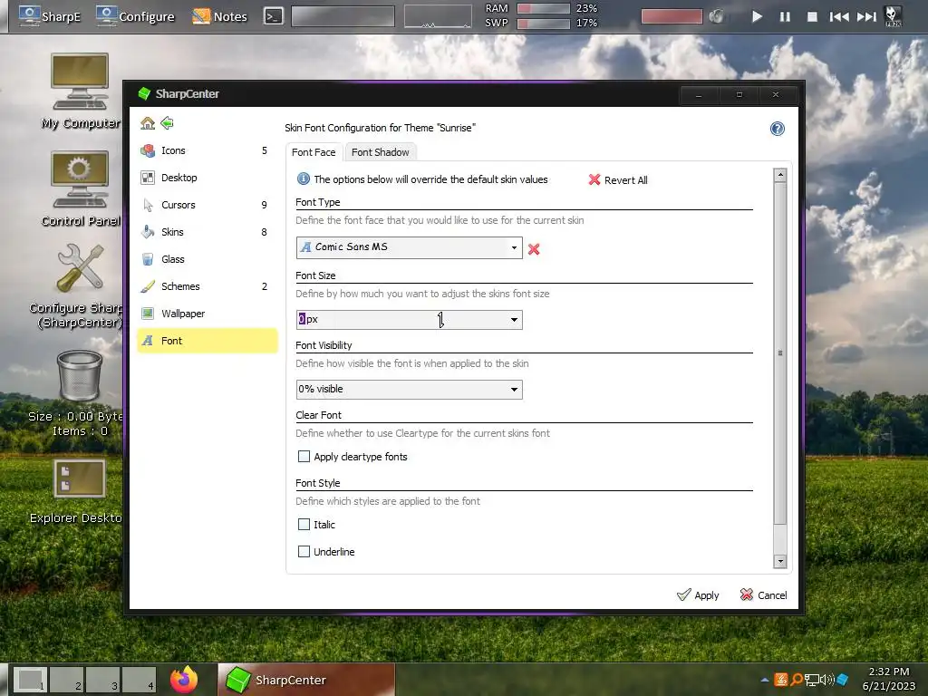
Task: Click the stop button in top bar
Action: (x=813, y=16)
